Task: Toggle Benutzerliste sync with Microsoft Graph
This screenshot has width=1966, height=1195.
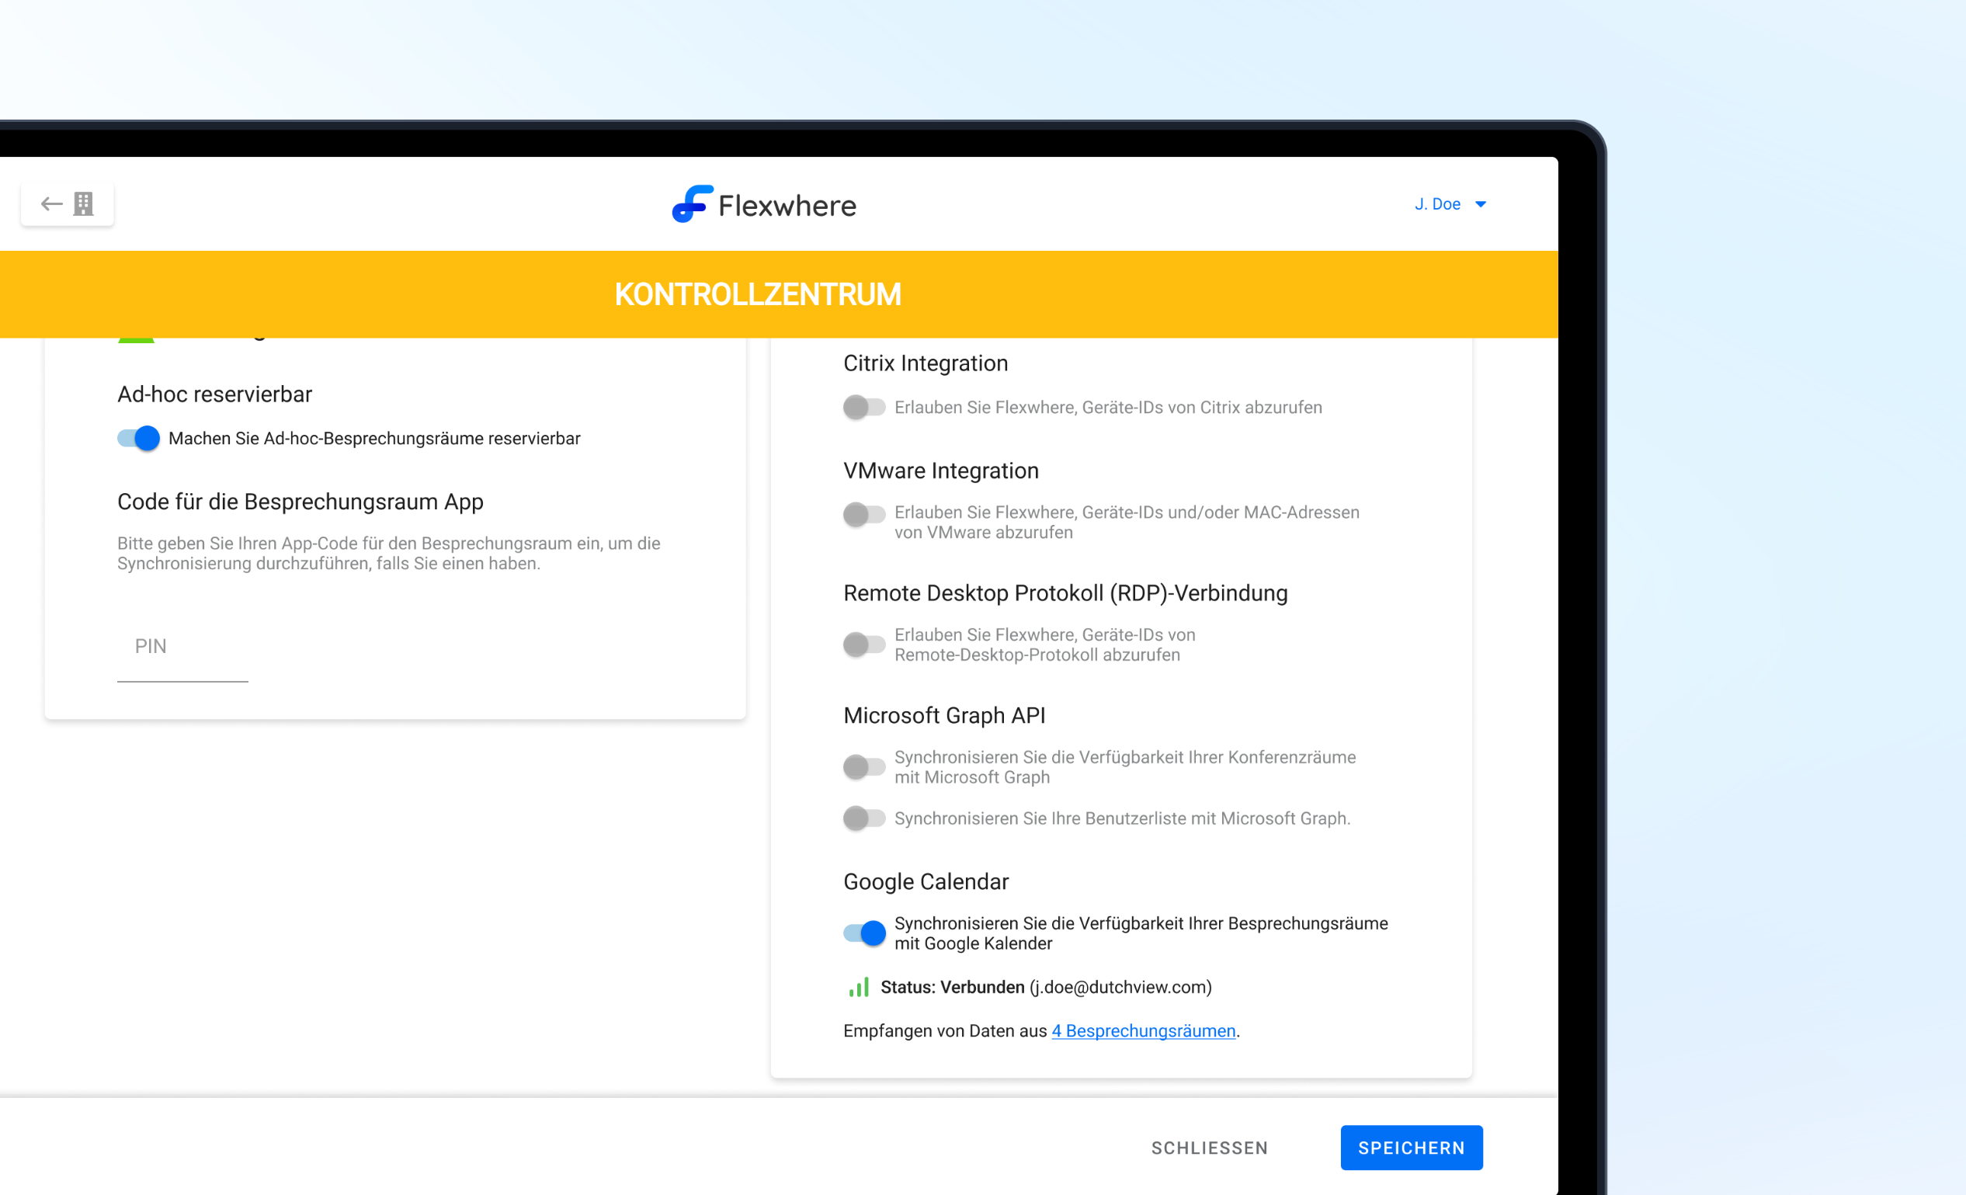Action: point(864,818)
